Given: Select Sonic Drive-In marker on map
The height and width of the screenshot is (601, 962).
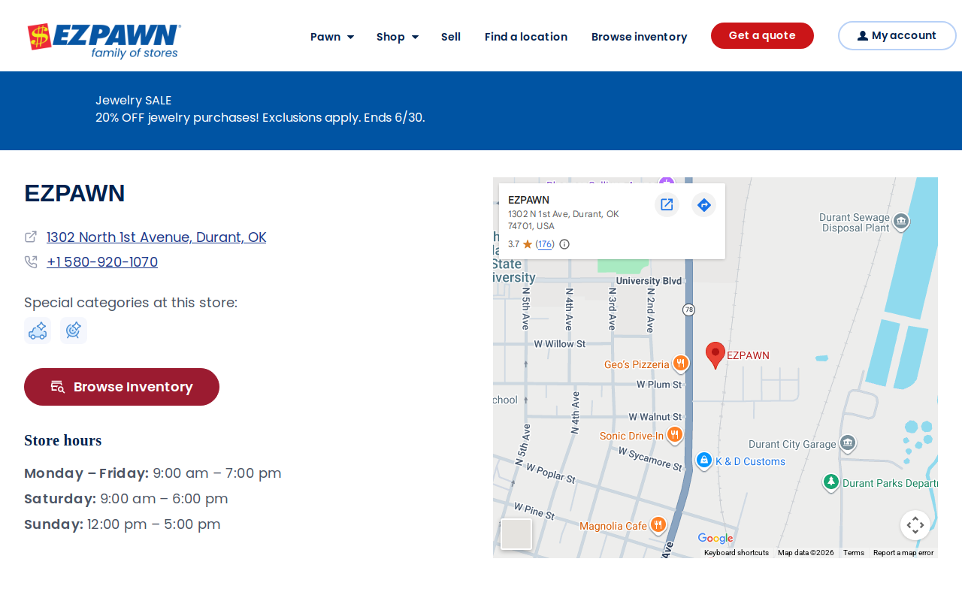Looking at the screenshot, I should click(x=675, y=435).
